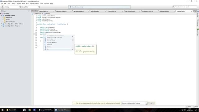Open the Tasks pad in status bar
This screenshot has width=199, height=112.
pos(196,107)
